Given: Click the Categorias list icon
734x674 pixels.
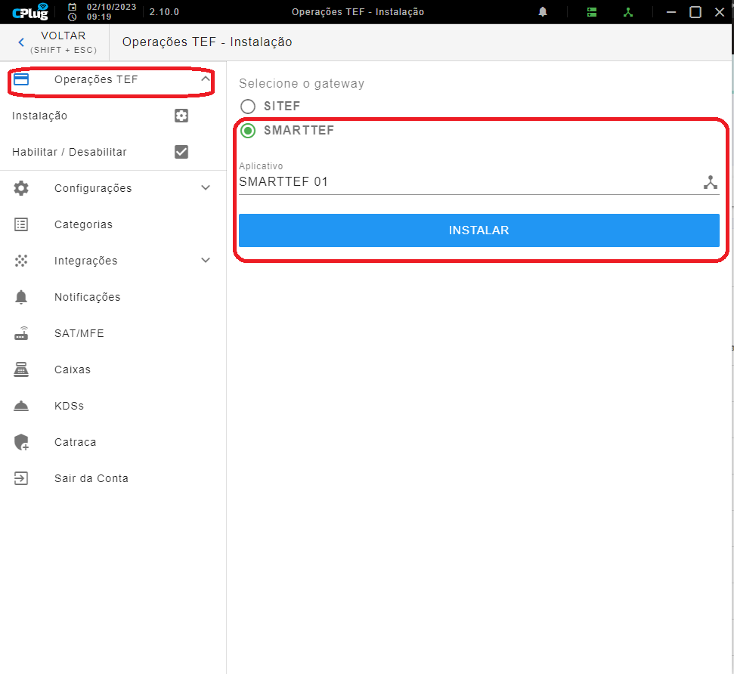Looking at the screenshot, I should point(21,224).
